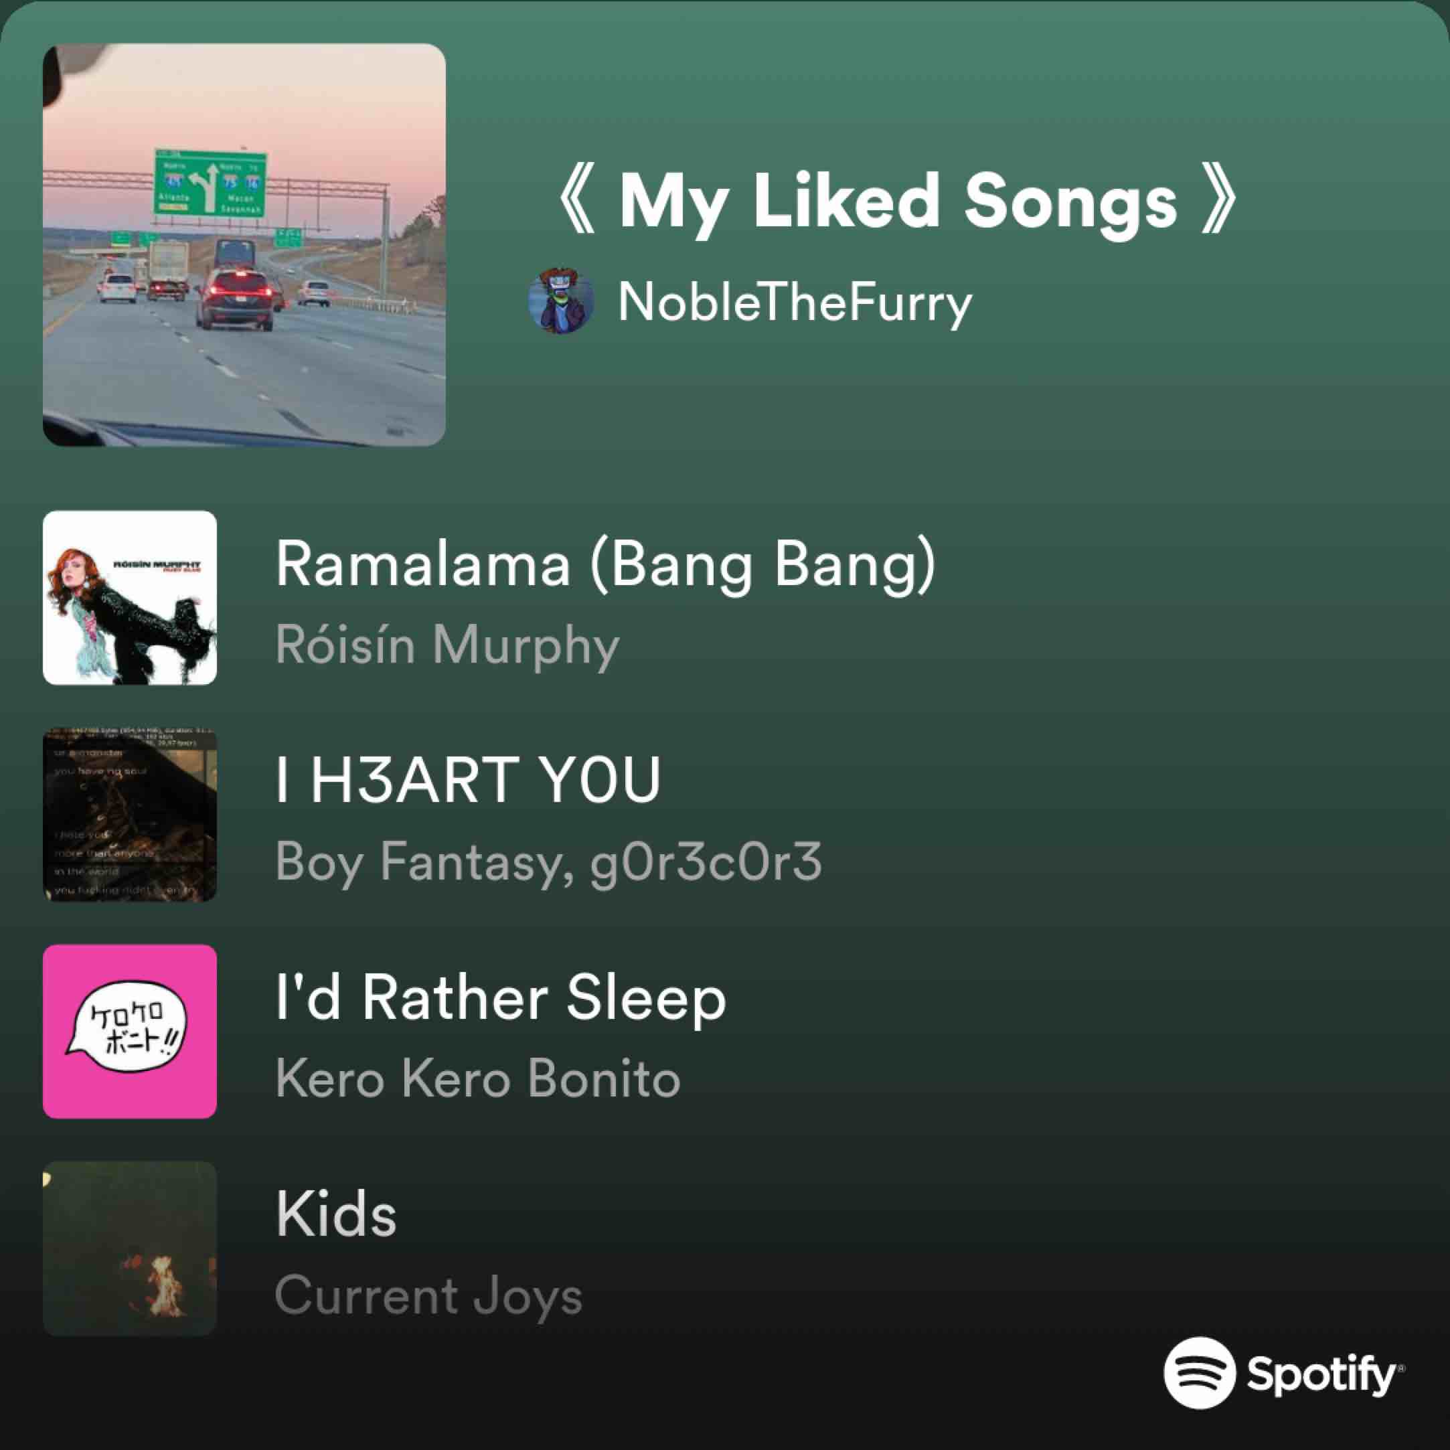The image size is (1450, 1450).
Task: Click the Kids track title
Action: coord(335,1214)
